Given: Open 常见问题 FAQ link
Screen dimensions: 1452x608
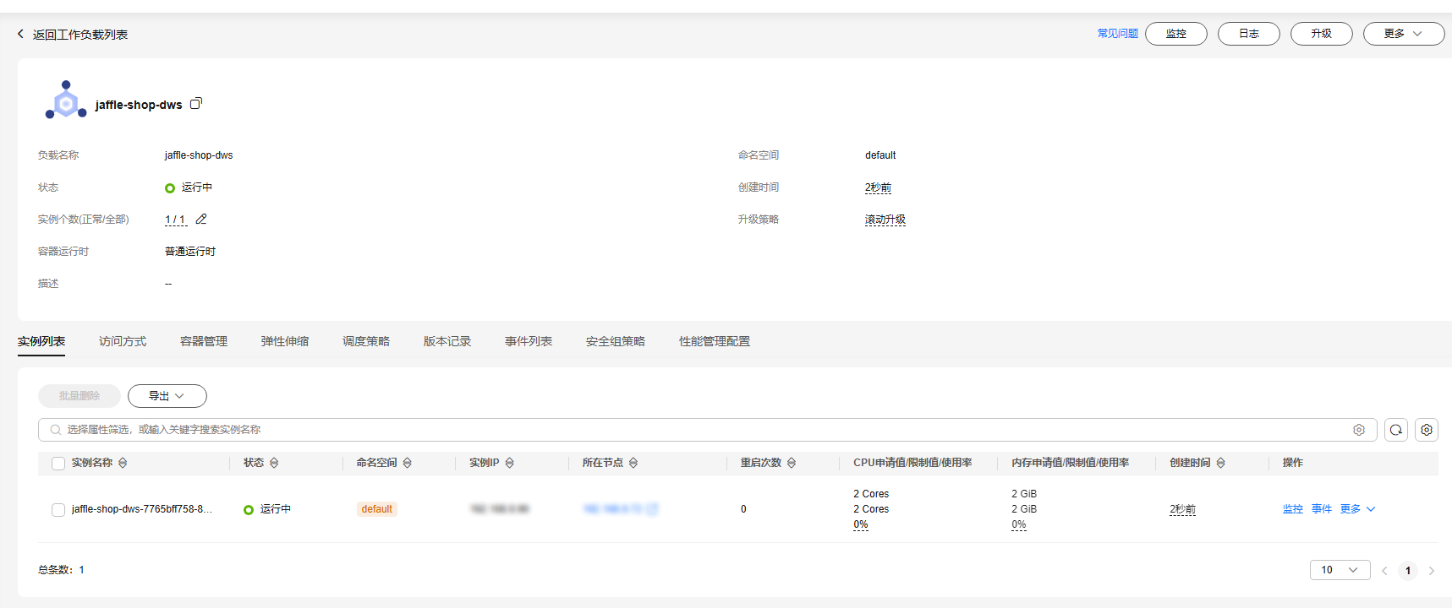Looking at the screenshot, I should click(1118, 34).
